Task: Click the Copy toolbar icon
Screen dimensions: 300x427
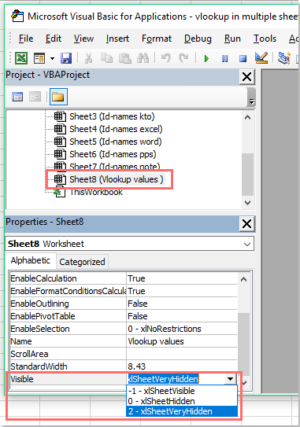Action: tap(106, 58)
